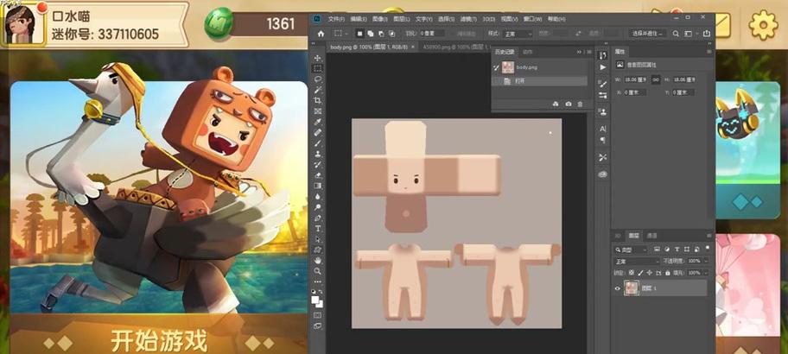Open the game settings gear
The width and height of the screenshot is (788, 354).
[x=763, y=24]
